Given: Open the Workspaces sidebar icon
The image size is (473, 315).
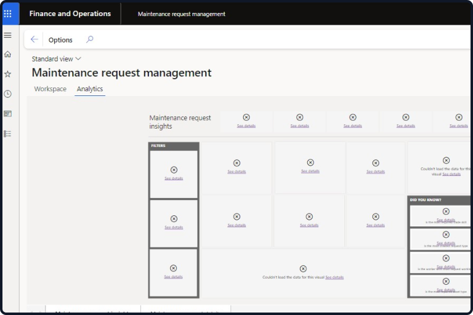Looking at the screenshot, I should [7, 114].
